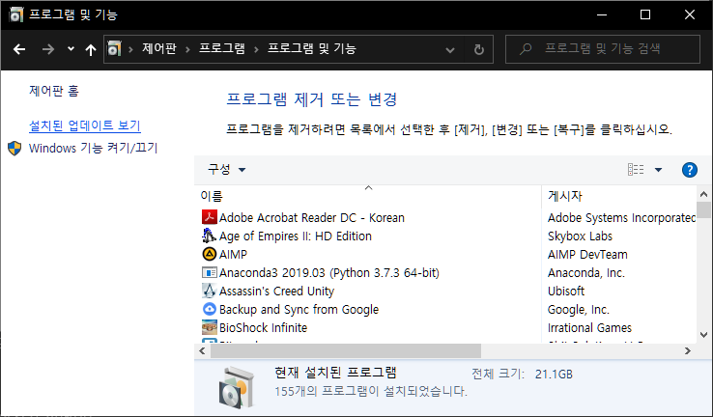Click the search magnifier icon

click(x=526, y=48)
